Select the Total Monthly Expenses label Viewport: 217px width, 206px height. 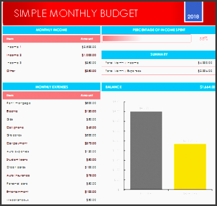tap(123, 71)
